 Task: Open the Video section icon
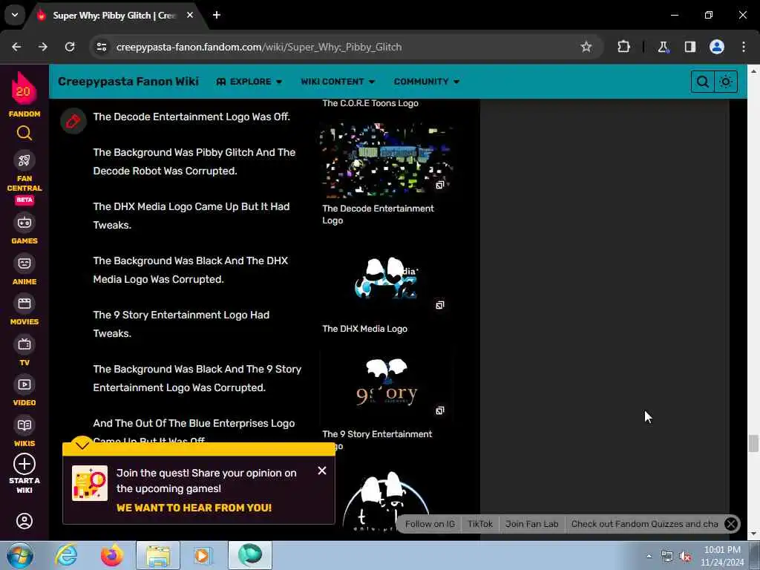click(x=24, y=384)
